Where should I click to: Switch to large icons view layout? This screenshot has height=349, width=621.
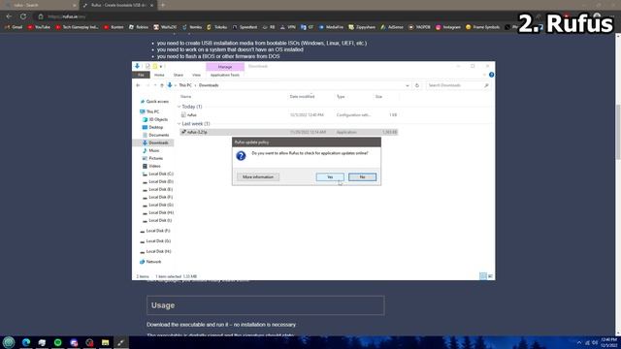coord(490,276)
